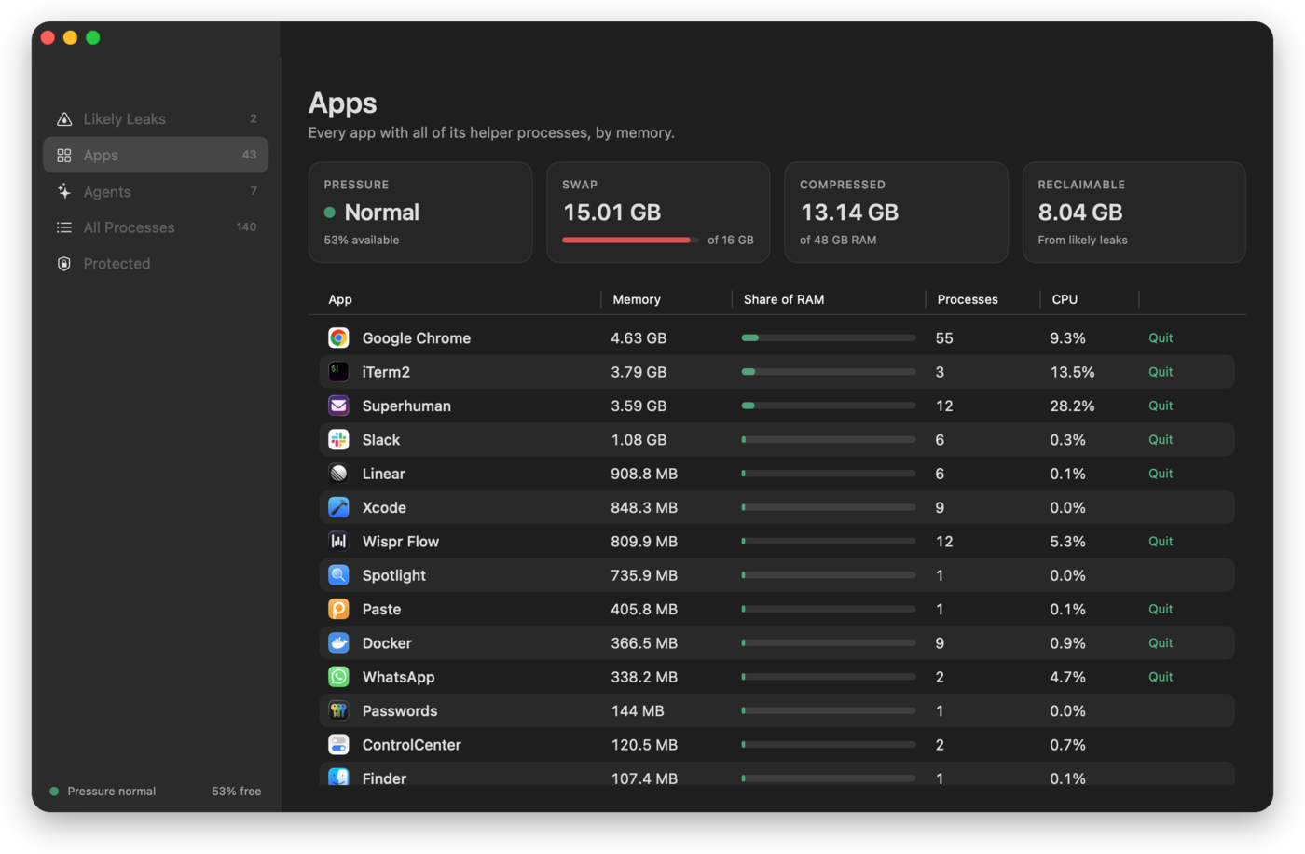Click the Google Chrome app icon
Screen dimensions: 1305x854
(x=338, y=337)
